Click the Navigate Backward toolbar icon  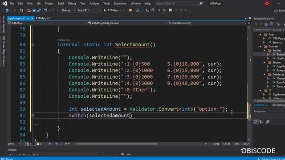[7, 10]
